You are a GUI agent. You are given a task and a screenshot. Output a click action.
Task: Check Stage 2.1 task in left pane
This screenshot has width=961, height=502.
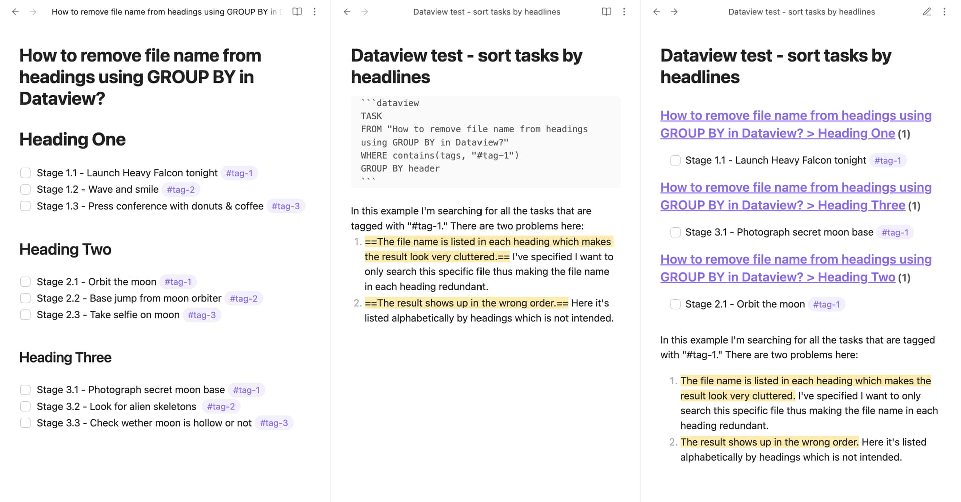coord(25,282)
